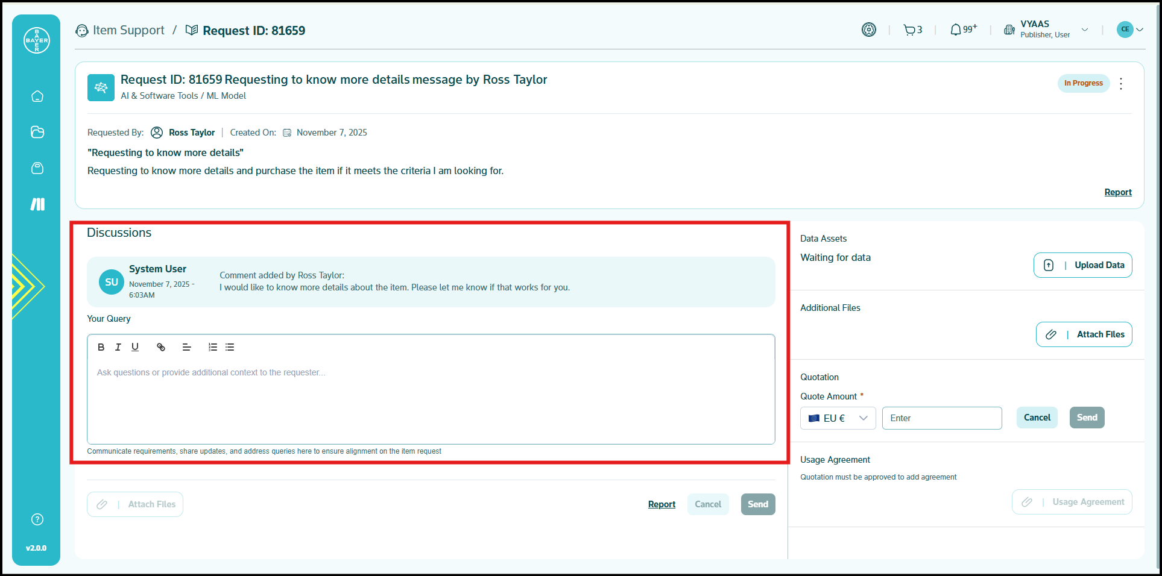Open Help from the sidebar
Viewport: 1162px width, 576px height.
(x=37, y=519)
